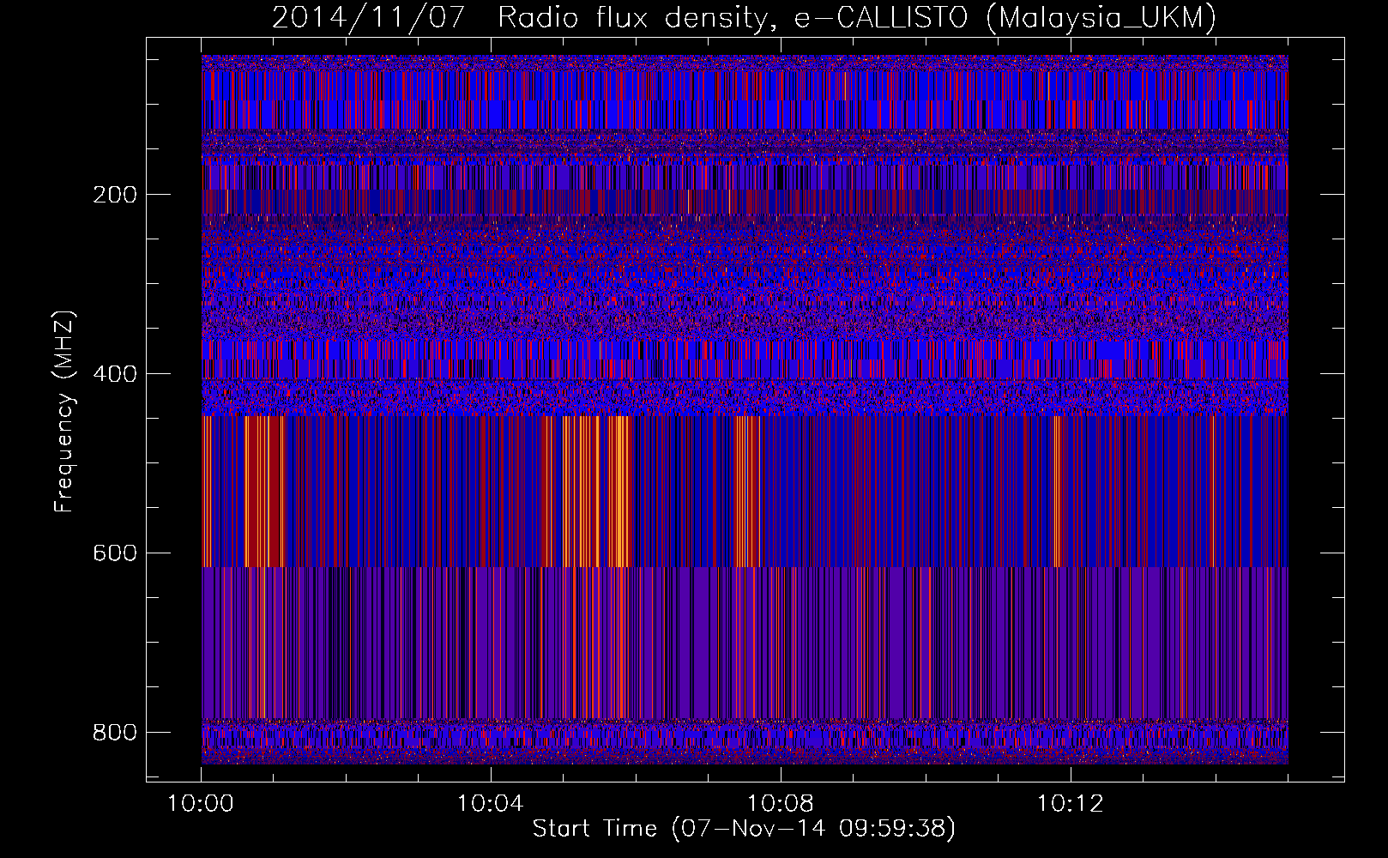Click the date 2014/11/07 in the title
Screen dimensions: 1388x858
(x=369, y=18)
